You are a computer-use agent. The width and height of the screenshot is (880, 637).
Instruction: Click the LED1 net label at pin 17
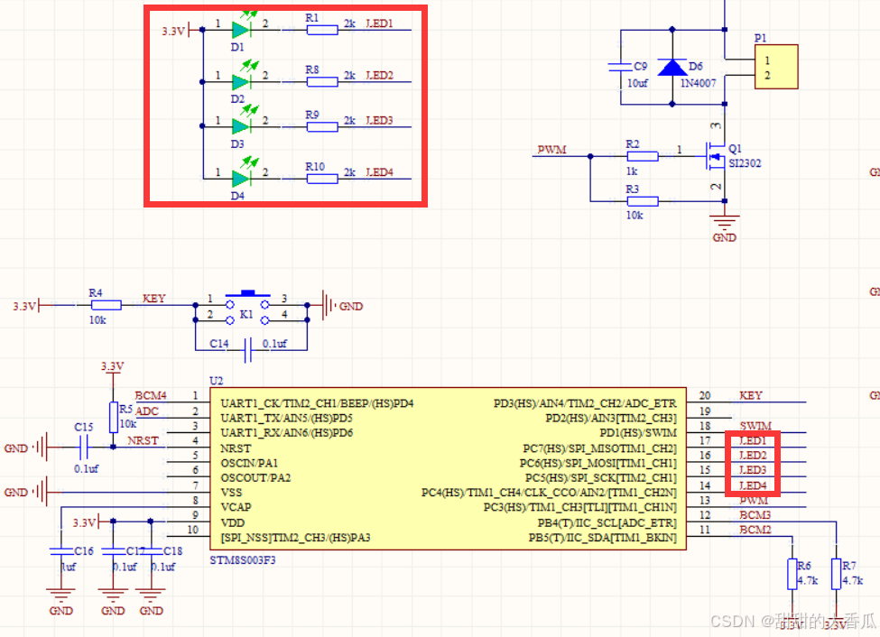point(753,440)
